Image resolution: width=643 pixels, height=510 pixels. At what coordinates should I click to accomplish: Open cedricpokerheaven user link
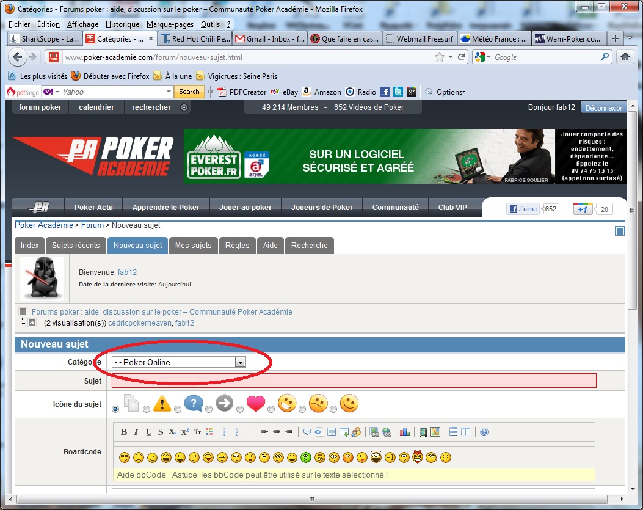pyautogui.click(x=140, y=323)
